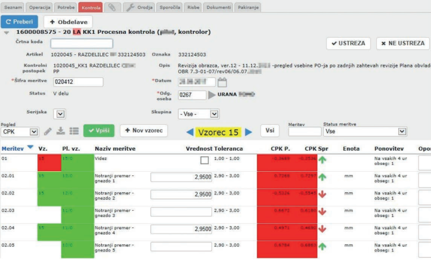This screenshot has width=431, height=260.
Task: Click the Meritev filter input field
Action: coord(305,132)
